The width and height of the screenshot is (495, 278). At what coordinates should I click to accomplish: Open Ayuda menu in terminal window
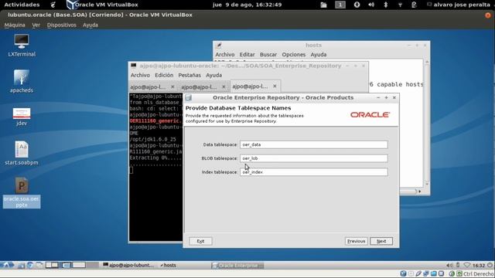213,75
